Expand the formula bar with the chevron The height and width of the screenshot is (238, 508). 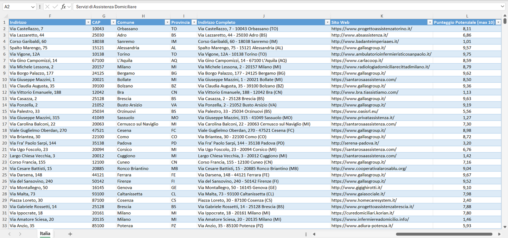503,7
